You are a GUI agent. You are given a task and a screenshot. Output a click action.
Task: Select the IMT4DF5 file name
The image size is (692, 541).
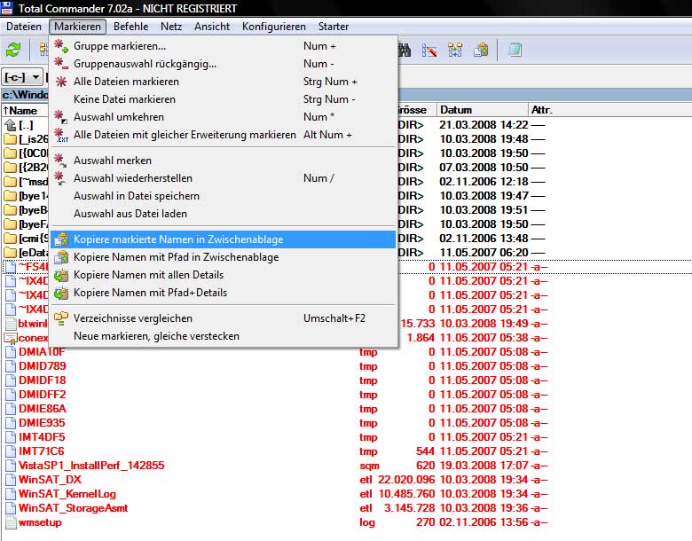click(42, 437)
